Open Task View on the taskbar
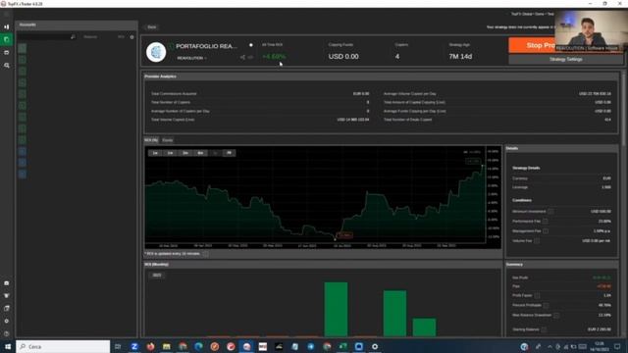The height and width of the screenshot is (353, 628). (118, 346)
